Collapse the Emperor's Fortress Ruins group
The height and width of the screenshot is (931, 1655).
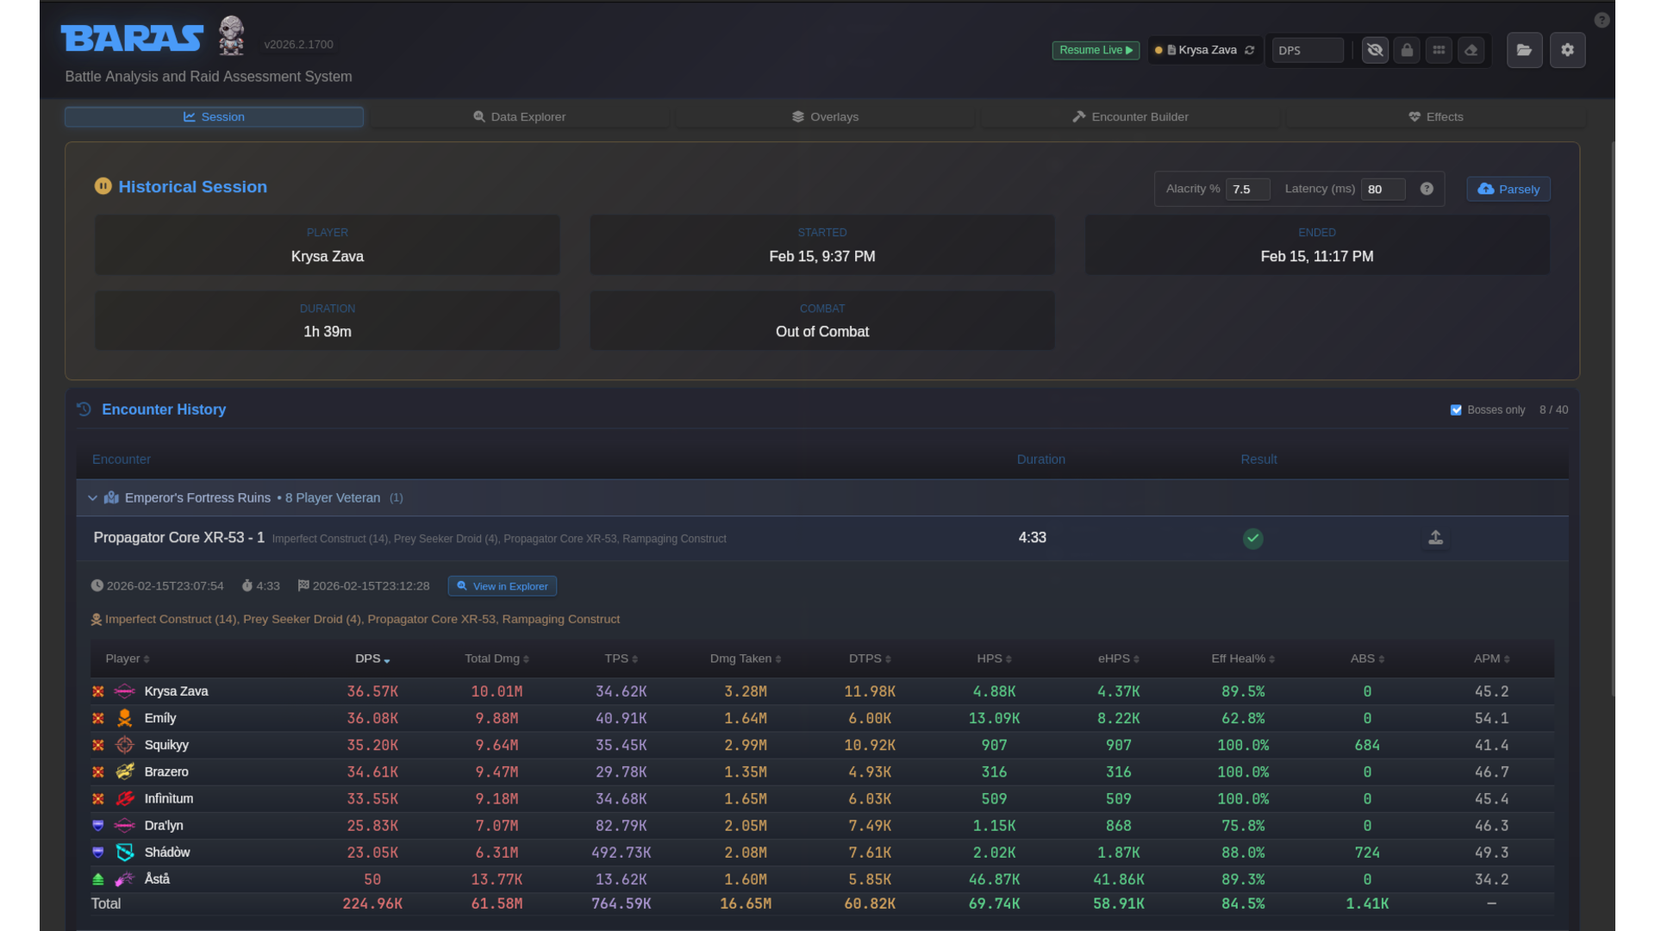pos(92,497)
